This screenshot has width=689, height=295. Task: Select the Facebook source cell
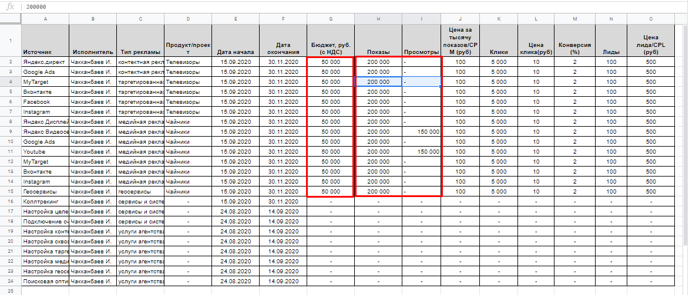tap(45, 101)
